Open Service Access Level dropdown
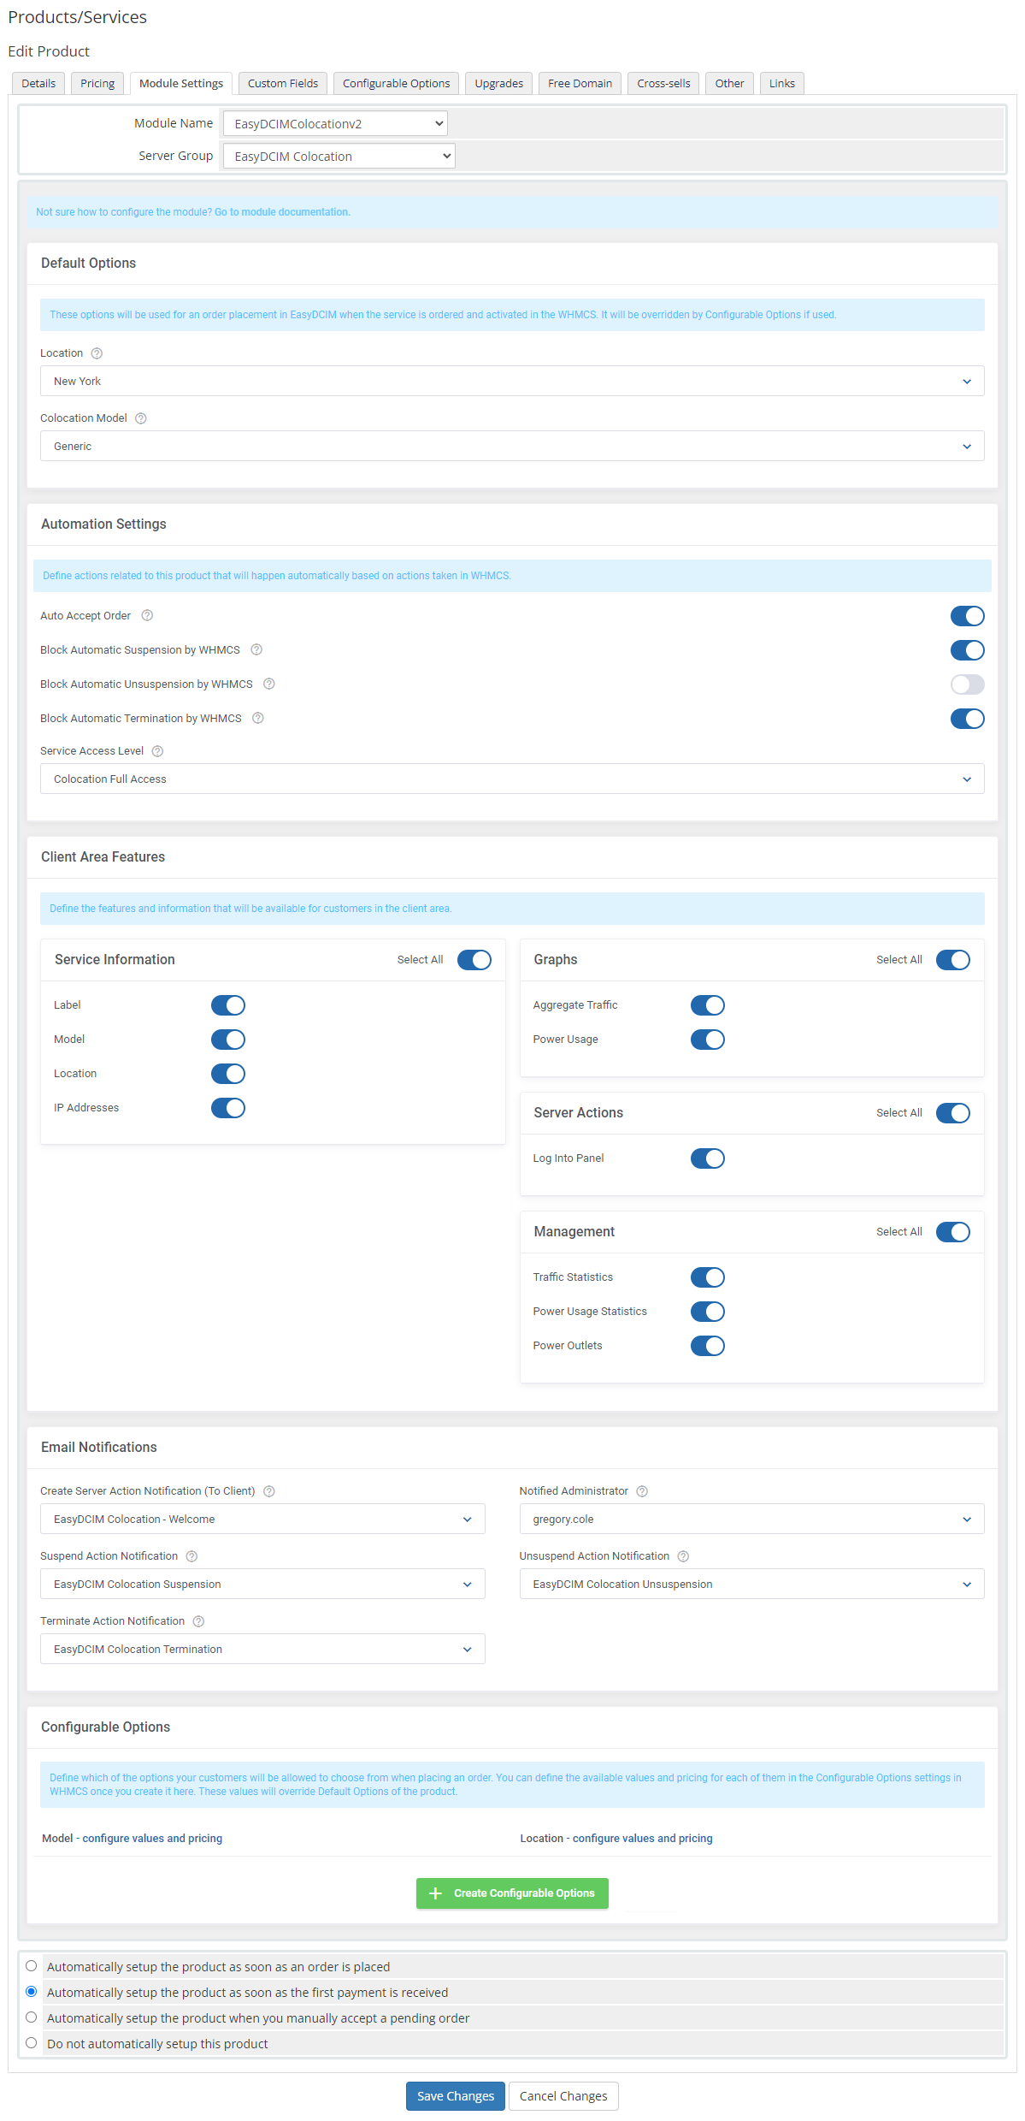 tap(512, 779)
